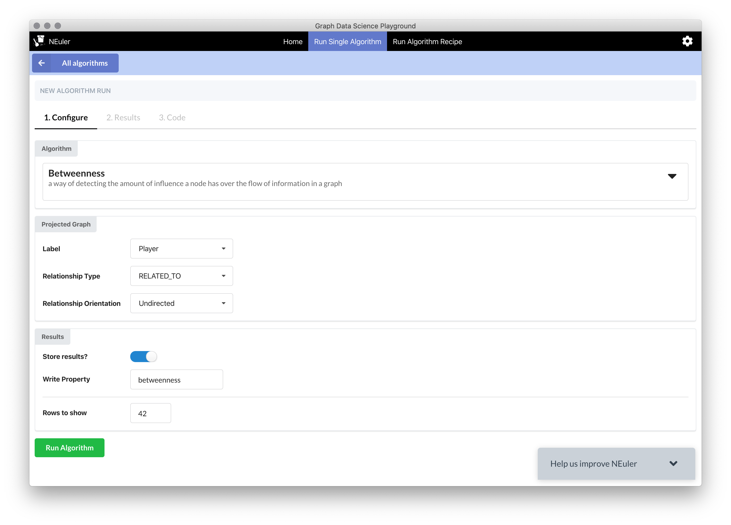Click the Store results? label

point(65,356)
